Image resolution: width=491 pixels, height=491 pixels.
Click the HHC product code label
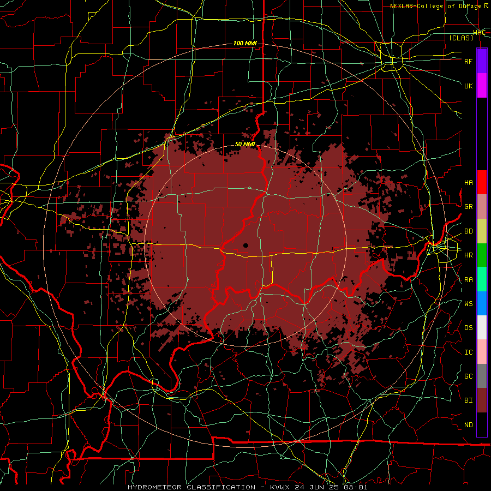coord(479,33)
